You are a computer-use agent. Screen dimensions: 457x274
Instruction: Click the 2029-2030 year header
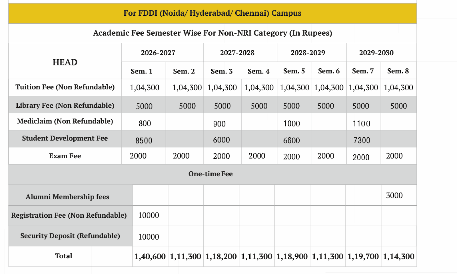pyautogui.click(x=376, y=53)
